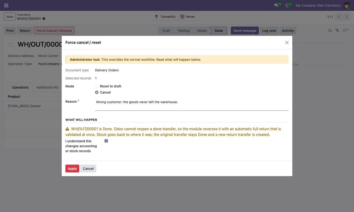354x212 pixels.
Task: Switch to the Additional Info tab
Action: (47, 88)
